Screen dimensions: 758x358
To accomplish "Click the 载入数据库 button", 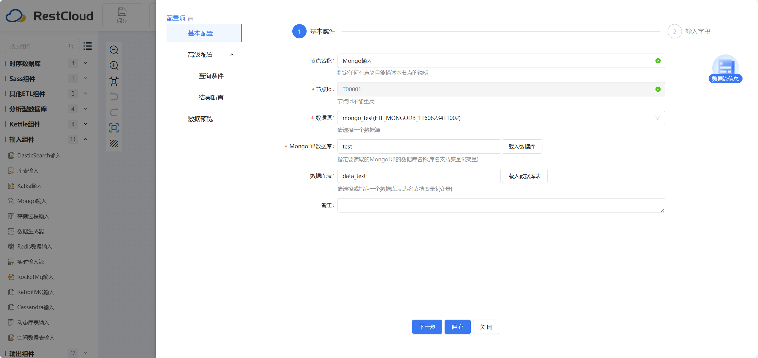I will [522, 146].
